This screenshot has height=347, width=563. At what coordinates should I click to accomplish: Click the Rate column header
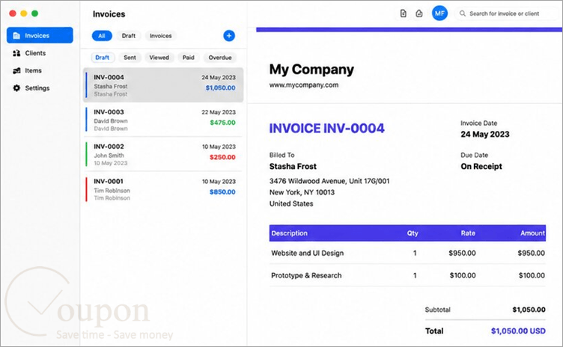pyautogui.click(x=468, y=233)
